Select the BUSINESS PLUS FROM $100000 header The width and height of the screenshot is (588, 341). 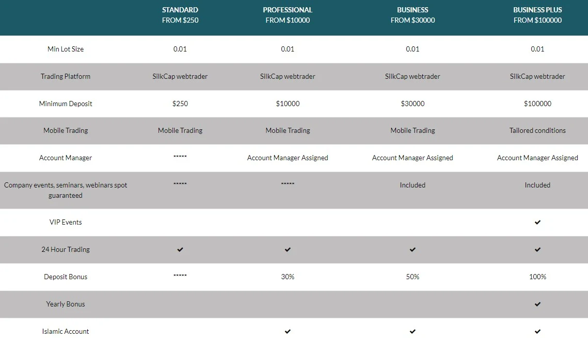537,15
